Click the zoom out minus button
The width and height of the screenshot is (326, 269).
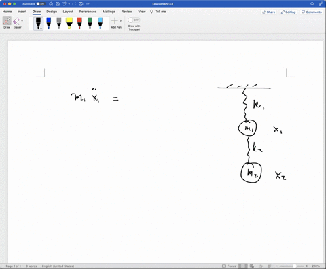(276, 266)
